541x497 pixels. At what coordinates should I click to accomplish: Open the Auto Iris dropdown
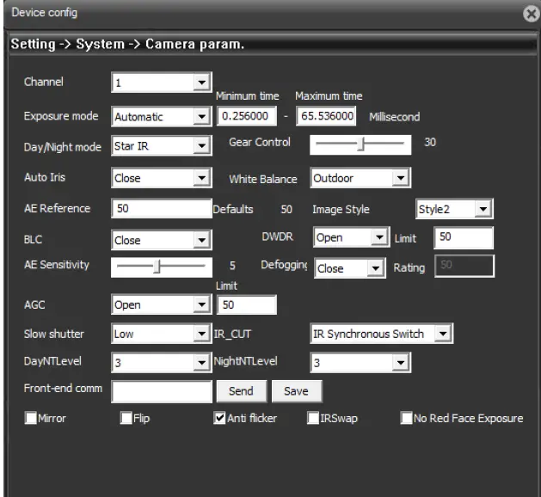162,178
